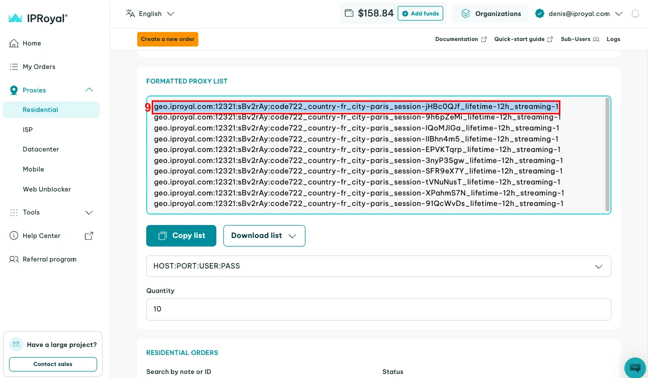Click the Copy list button
This screenshot has width=648, height=378.
coord(181,235)
